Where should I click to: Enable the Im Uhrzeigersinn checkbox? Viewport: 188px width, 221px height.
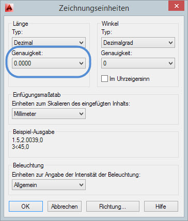coord(104,79)
